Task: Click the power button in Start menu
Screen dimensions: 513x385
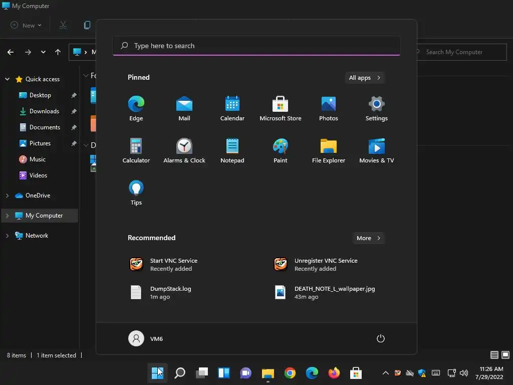Action: tap(381, 338)
